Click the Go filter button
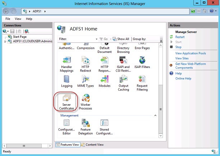 tap(104, 39)
